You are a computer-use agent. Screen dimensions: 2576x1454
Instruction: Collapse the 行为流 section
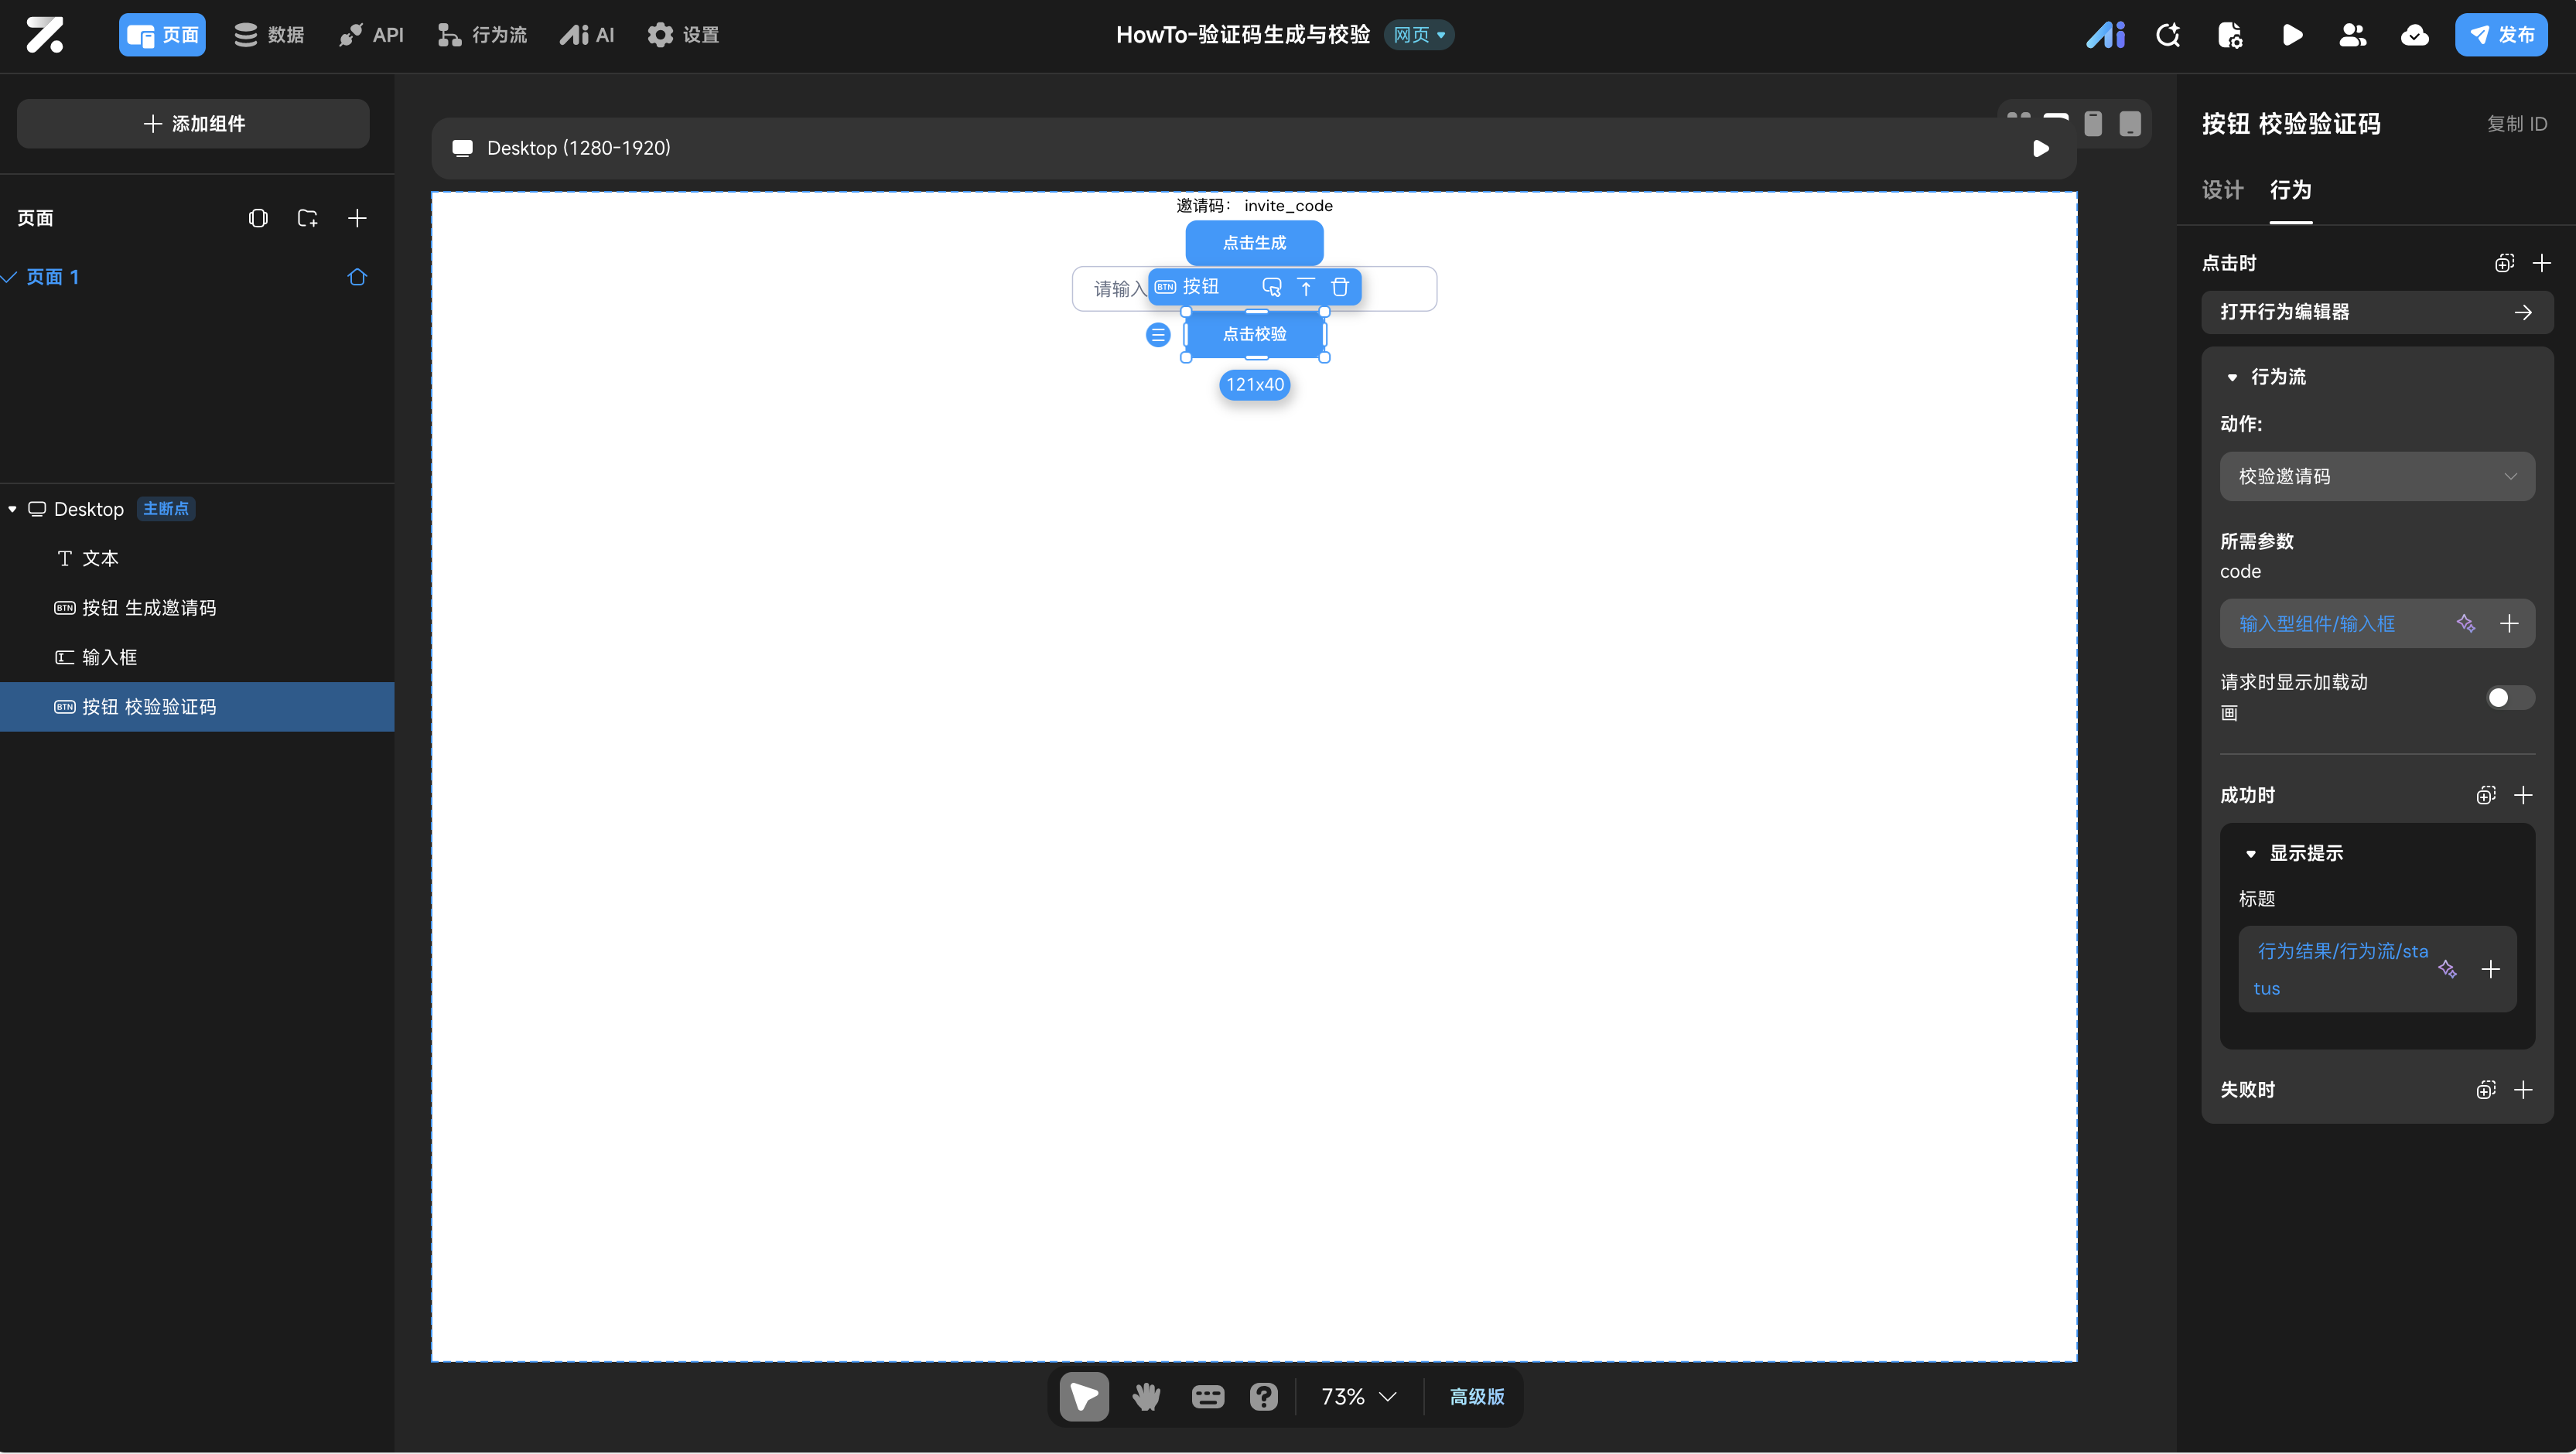point(2232,377)
